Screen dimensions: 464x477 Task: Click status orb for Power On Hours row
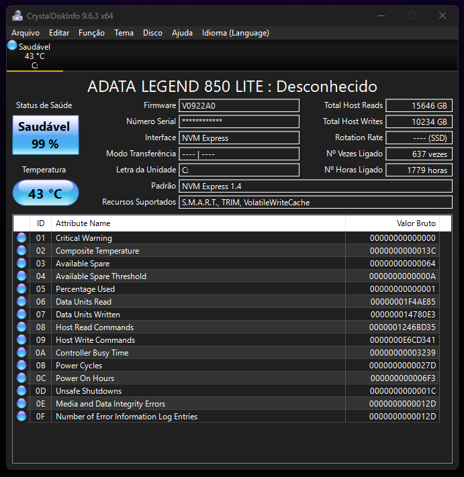(x=21, y=378)
